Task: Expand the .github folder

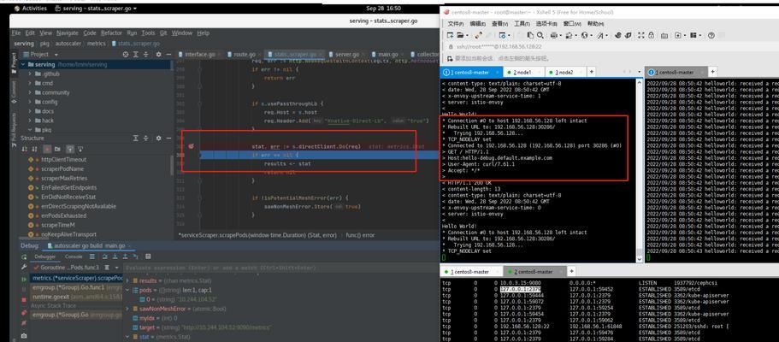Action: pyautogui.click(x=30, y=74)
